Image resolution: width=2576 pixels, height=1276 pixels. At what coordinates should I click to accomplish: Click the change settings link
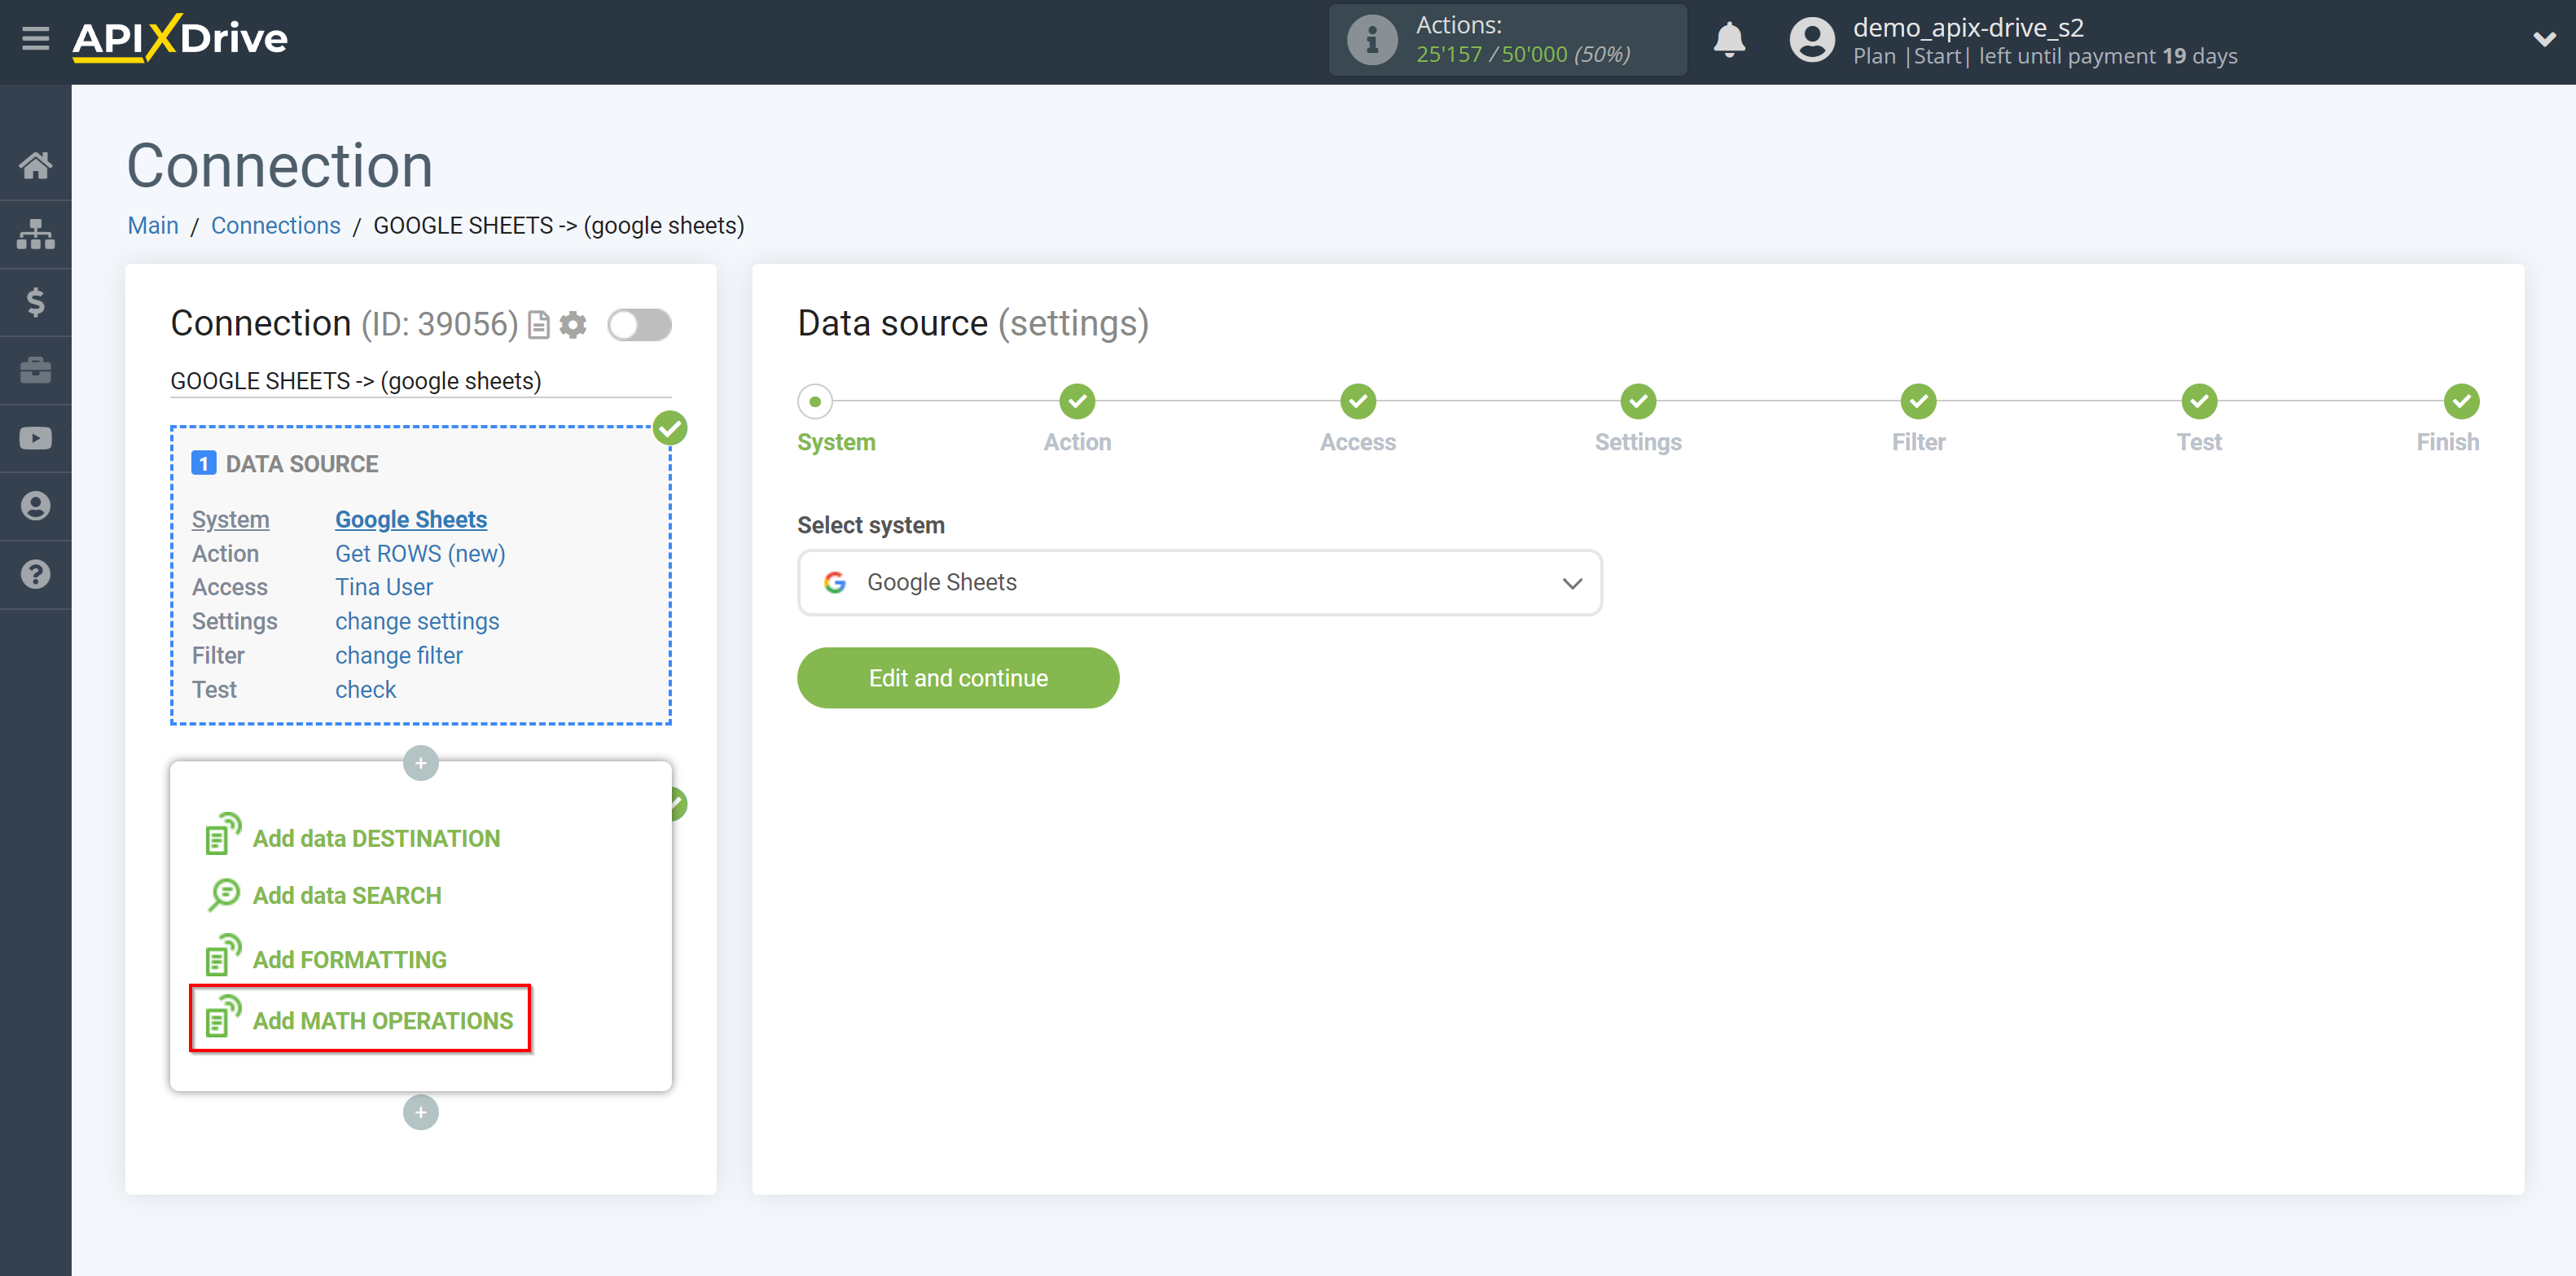(x=417, y=621)
